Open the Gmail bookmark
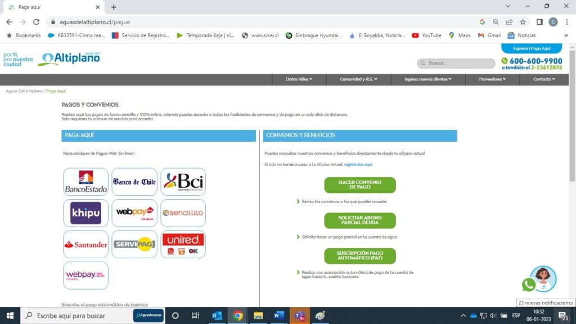This screenshot has height=324, width=576. point(489,35)
